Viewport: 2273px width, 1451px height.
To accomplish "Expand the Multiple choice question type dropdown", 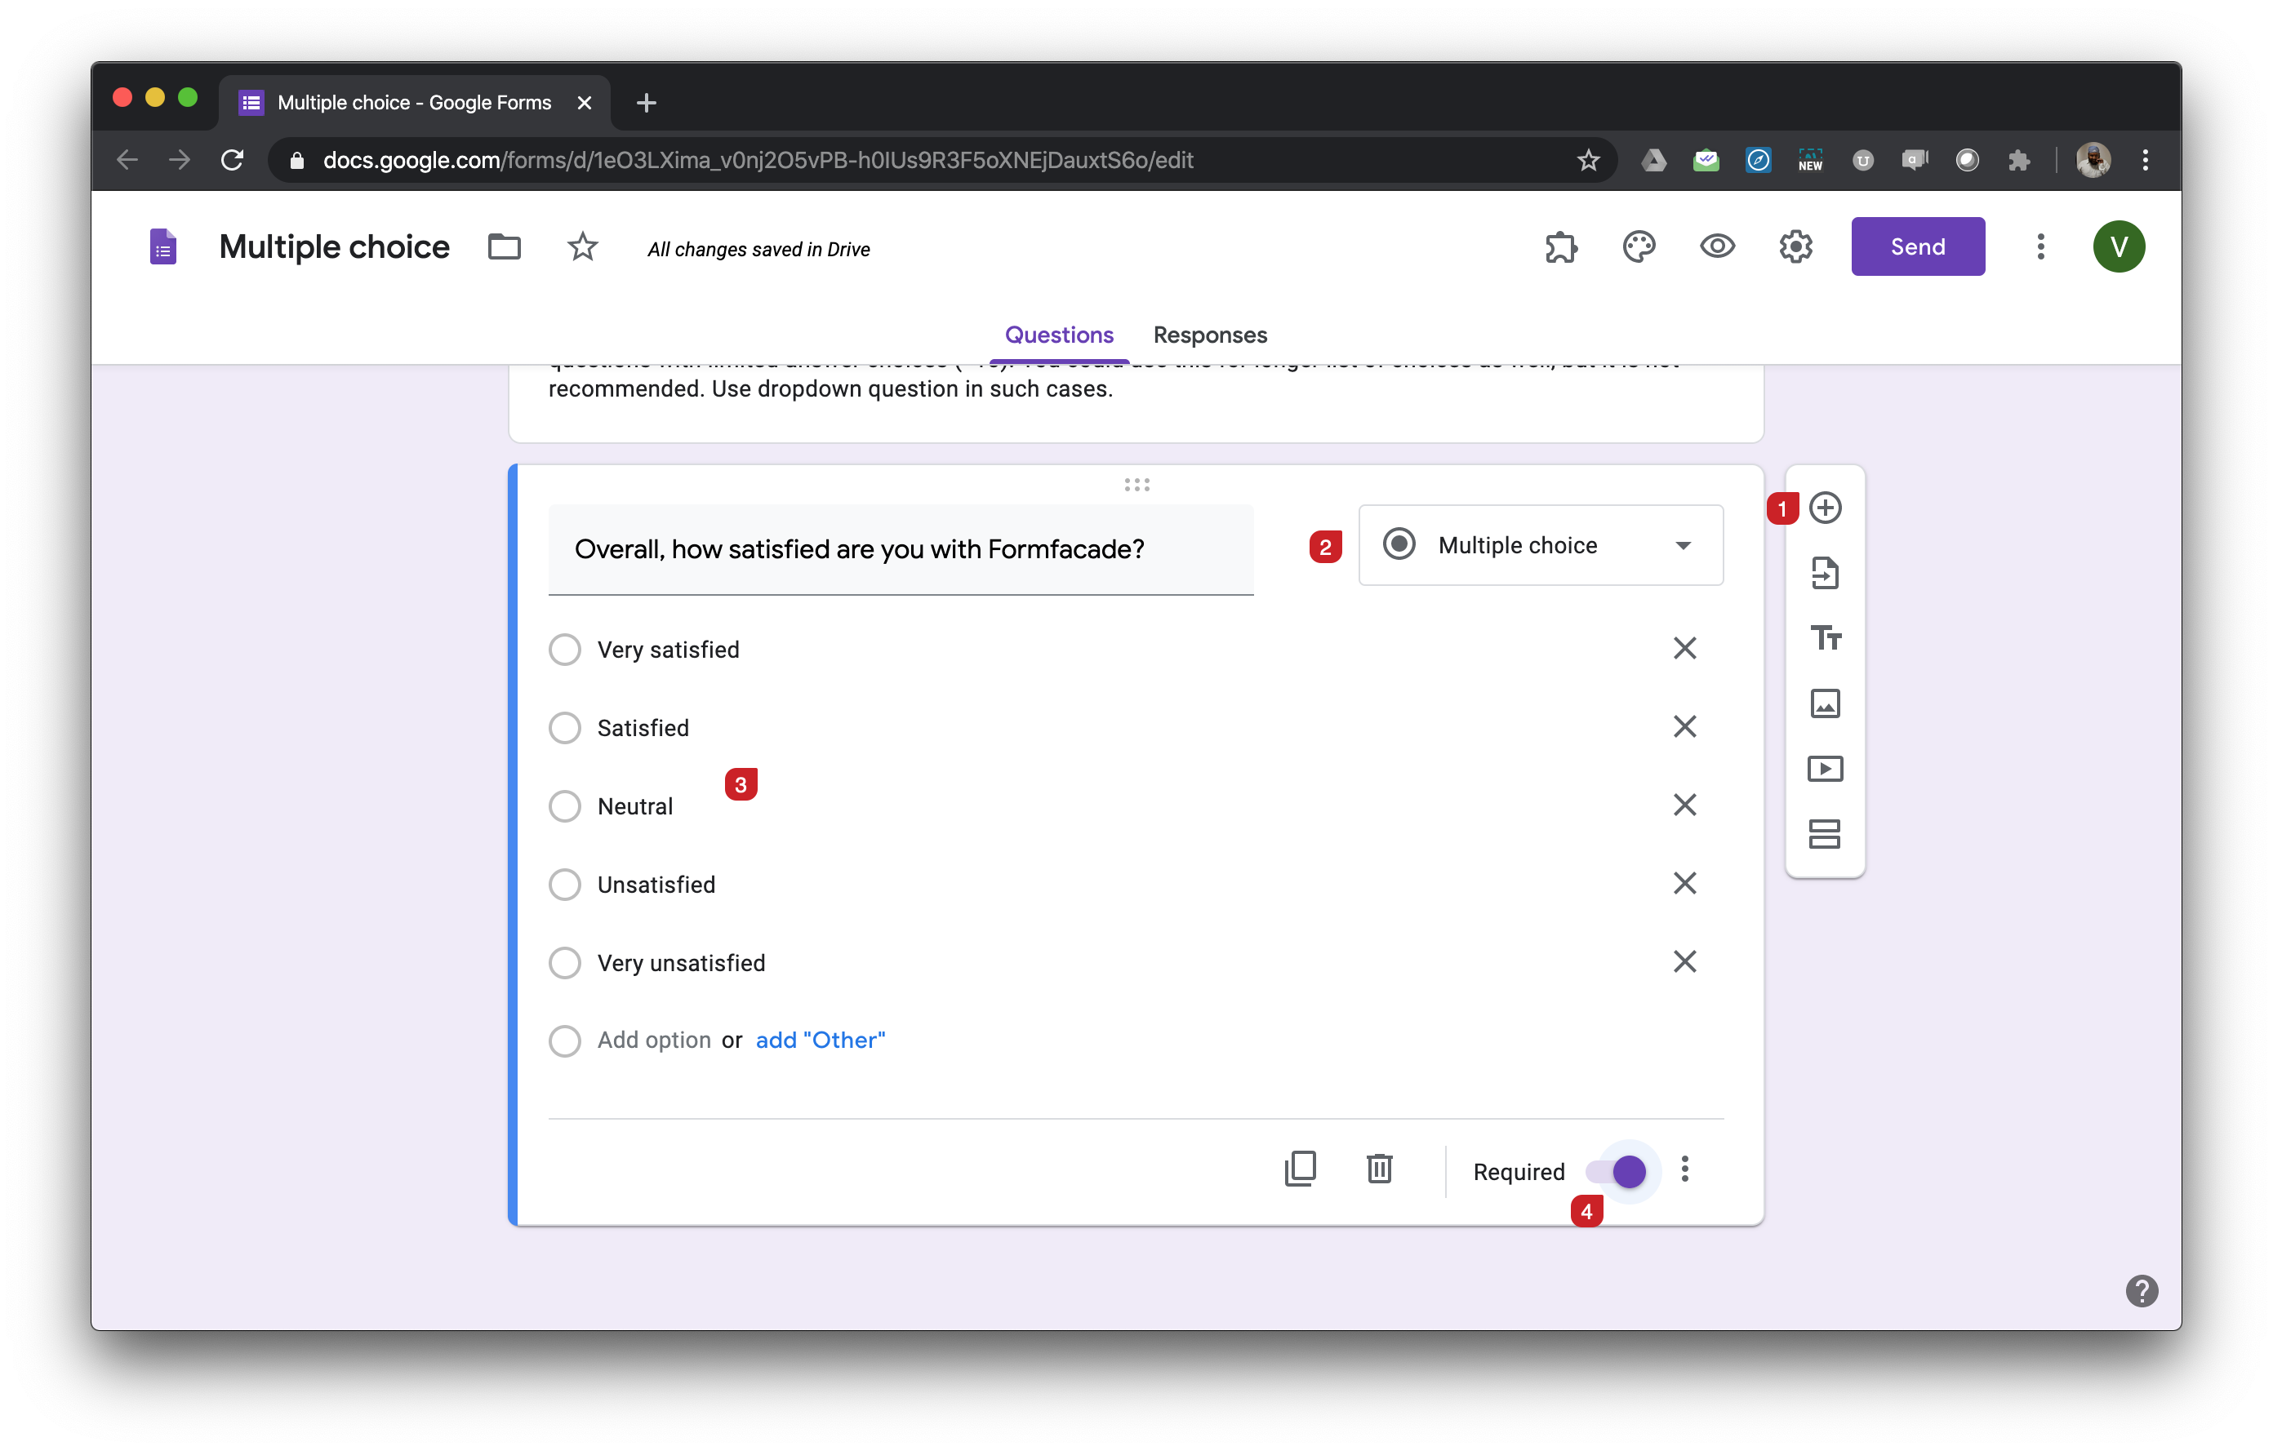I will (1539, 545).
